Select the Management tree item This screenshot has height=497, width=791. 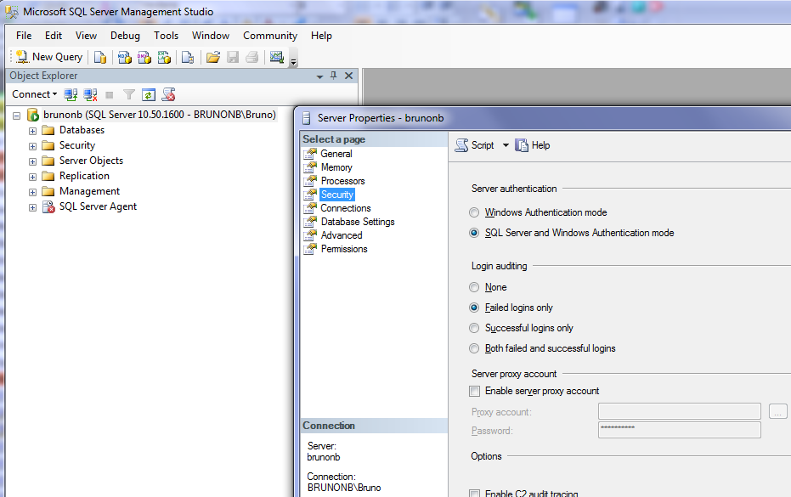89,191
